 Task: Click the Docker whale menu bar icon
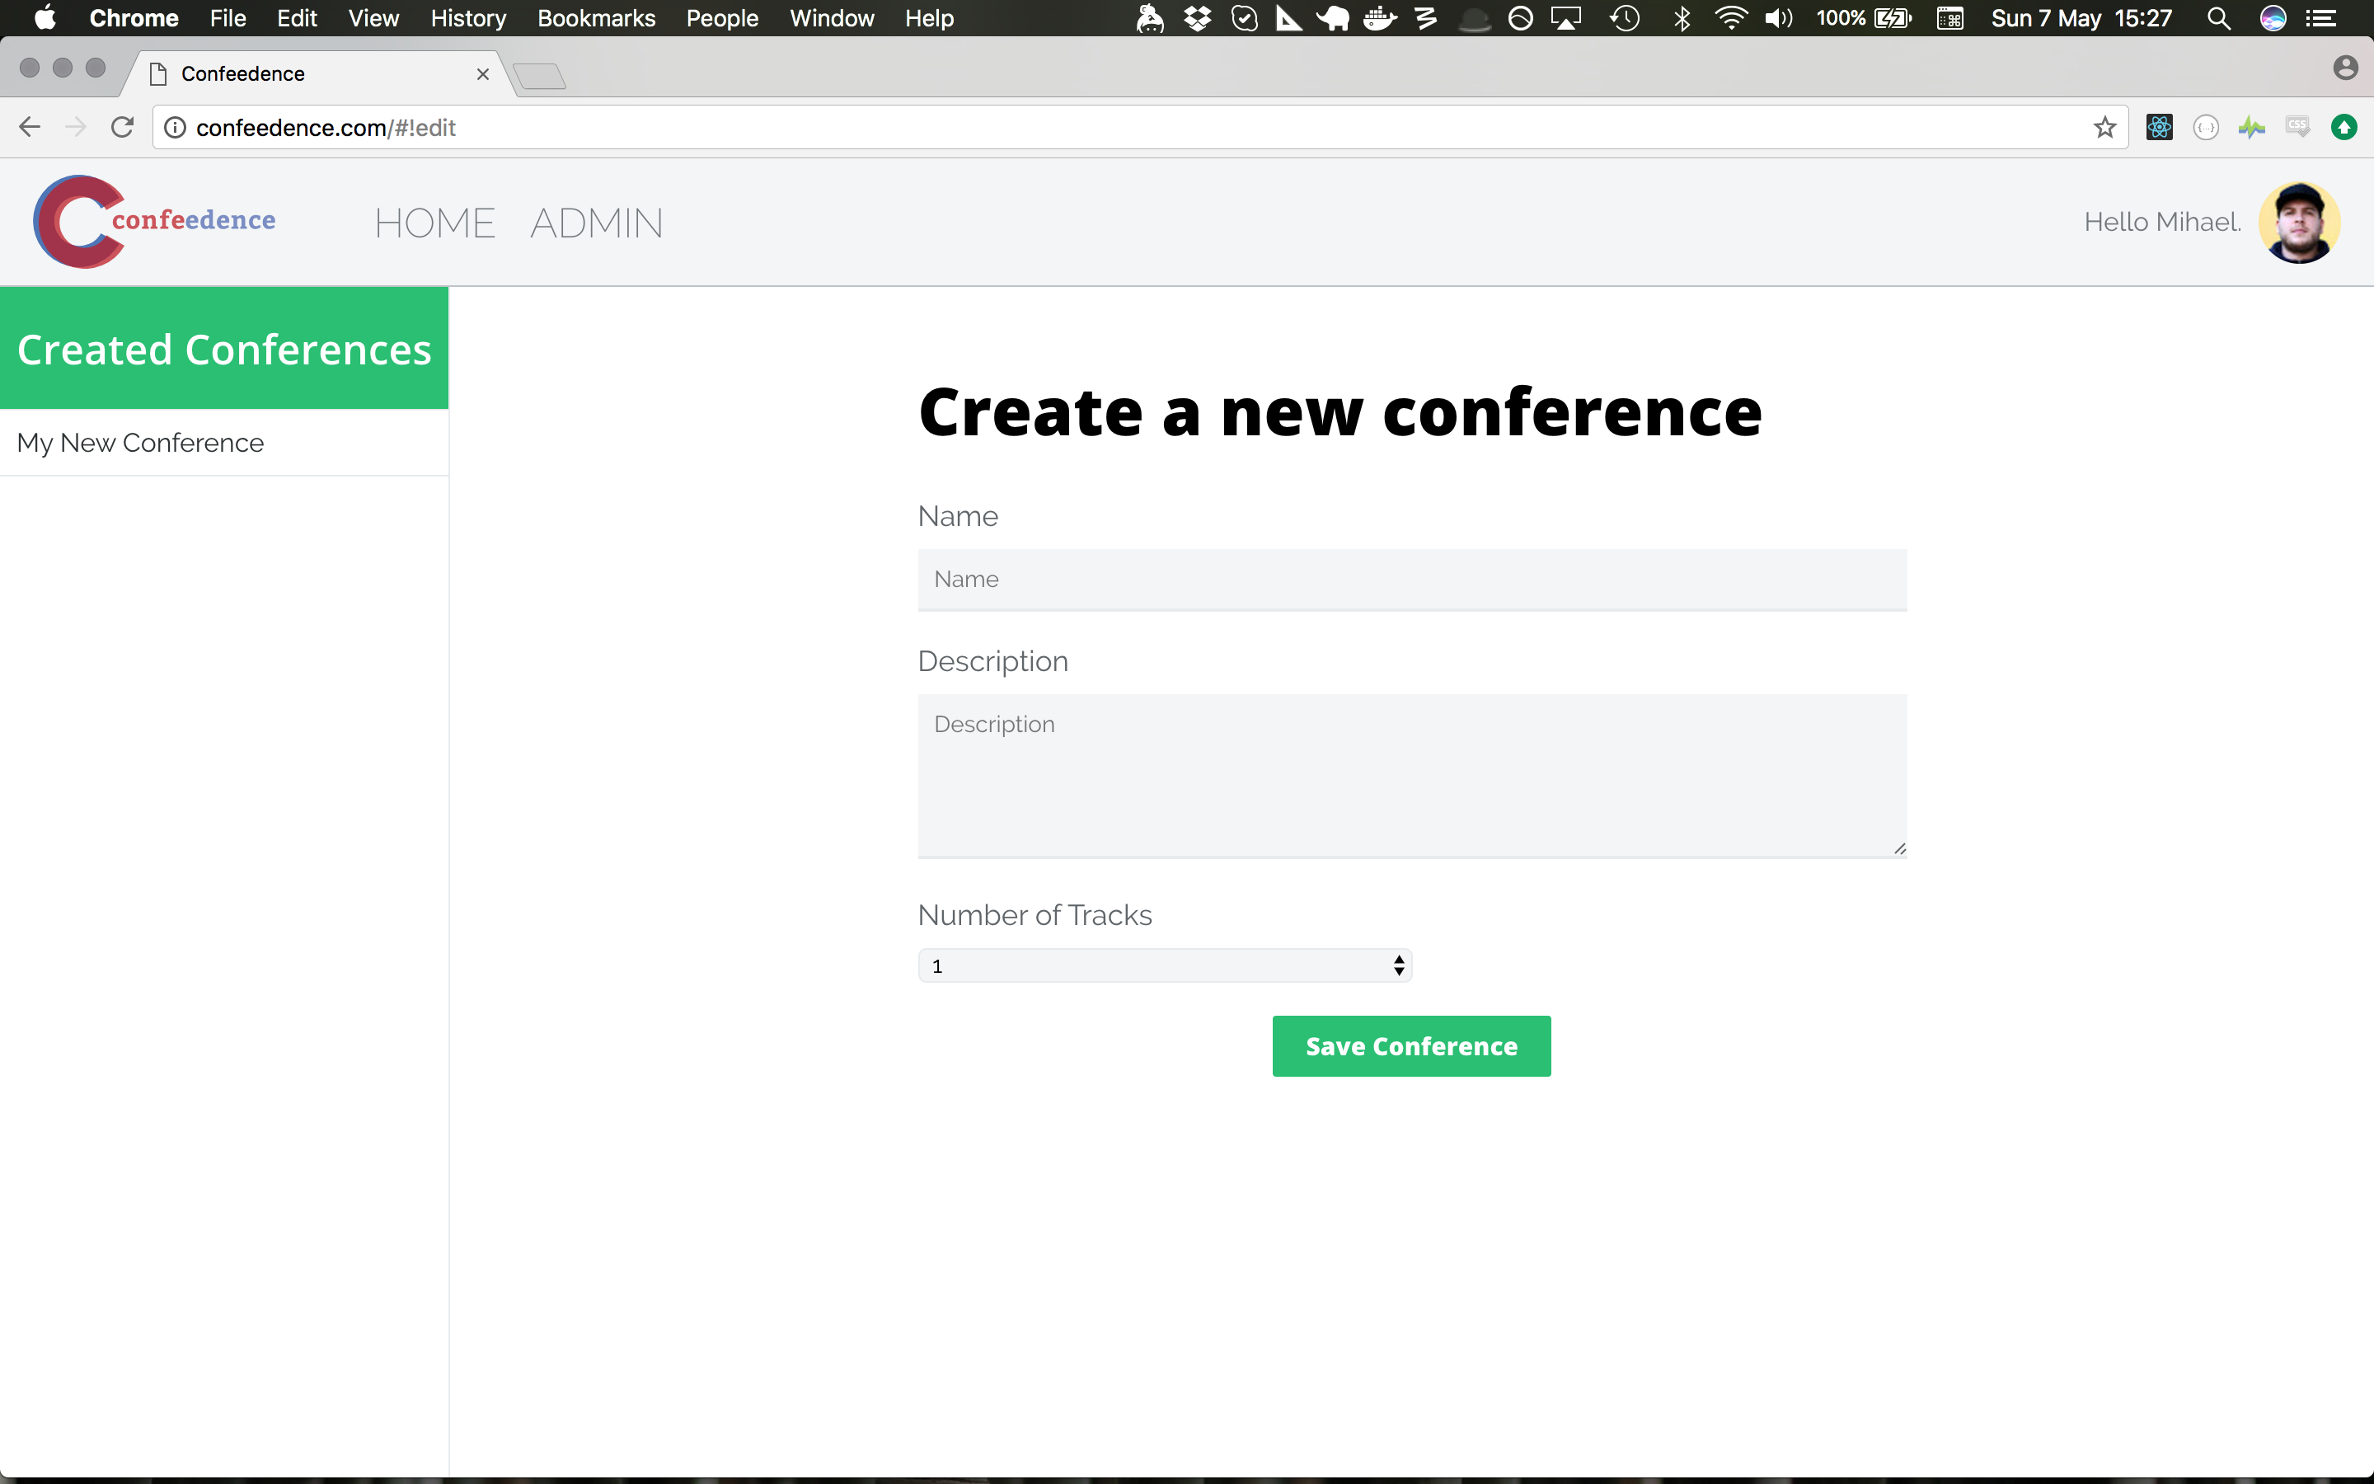(x=1379, y=19)
